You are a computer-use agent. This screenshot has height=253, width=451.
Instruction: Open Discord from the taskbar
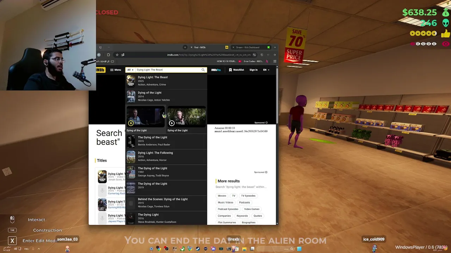[213, 249]
